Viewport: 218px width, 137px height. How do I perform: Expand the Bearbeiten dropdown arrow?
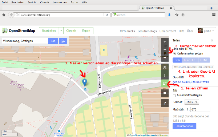tap(61, 31)
